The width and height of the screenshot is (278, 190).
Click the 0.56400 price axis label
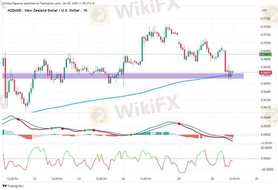pyautogui.click(x=266, y=92)
